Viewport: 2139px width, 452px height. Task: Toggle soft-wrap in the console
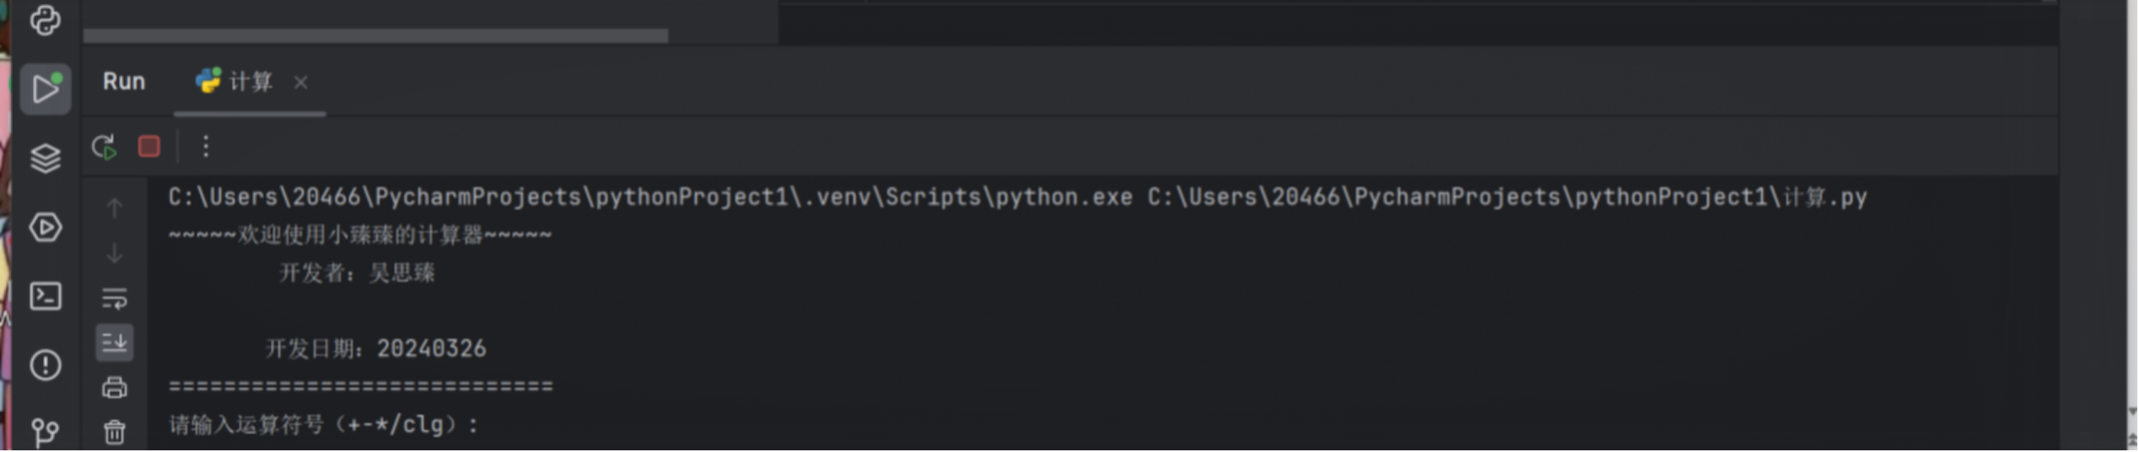[x=114, y=299]
